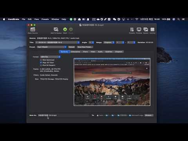Switch to the Video tab
Screen dimensions: 188x141
93,52
